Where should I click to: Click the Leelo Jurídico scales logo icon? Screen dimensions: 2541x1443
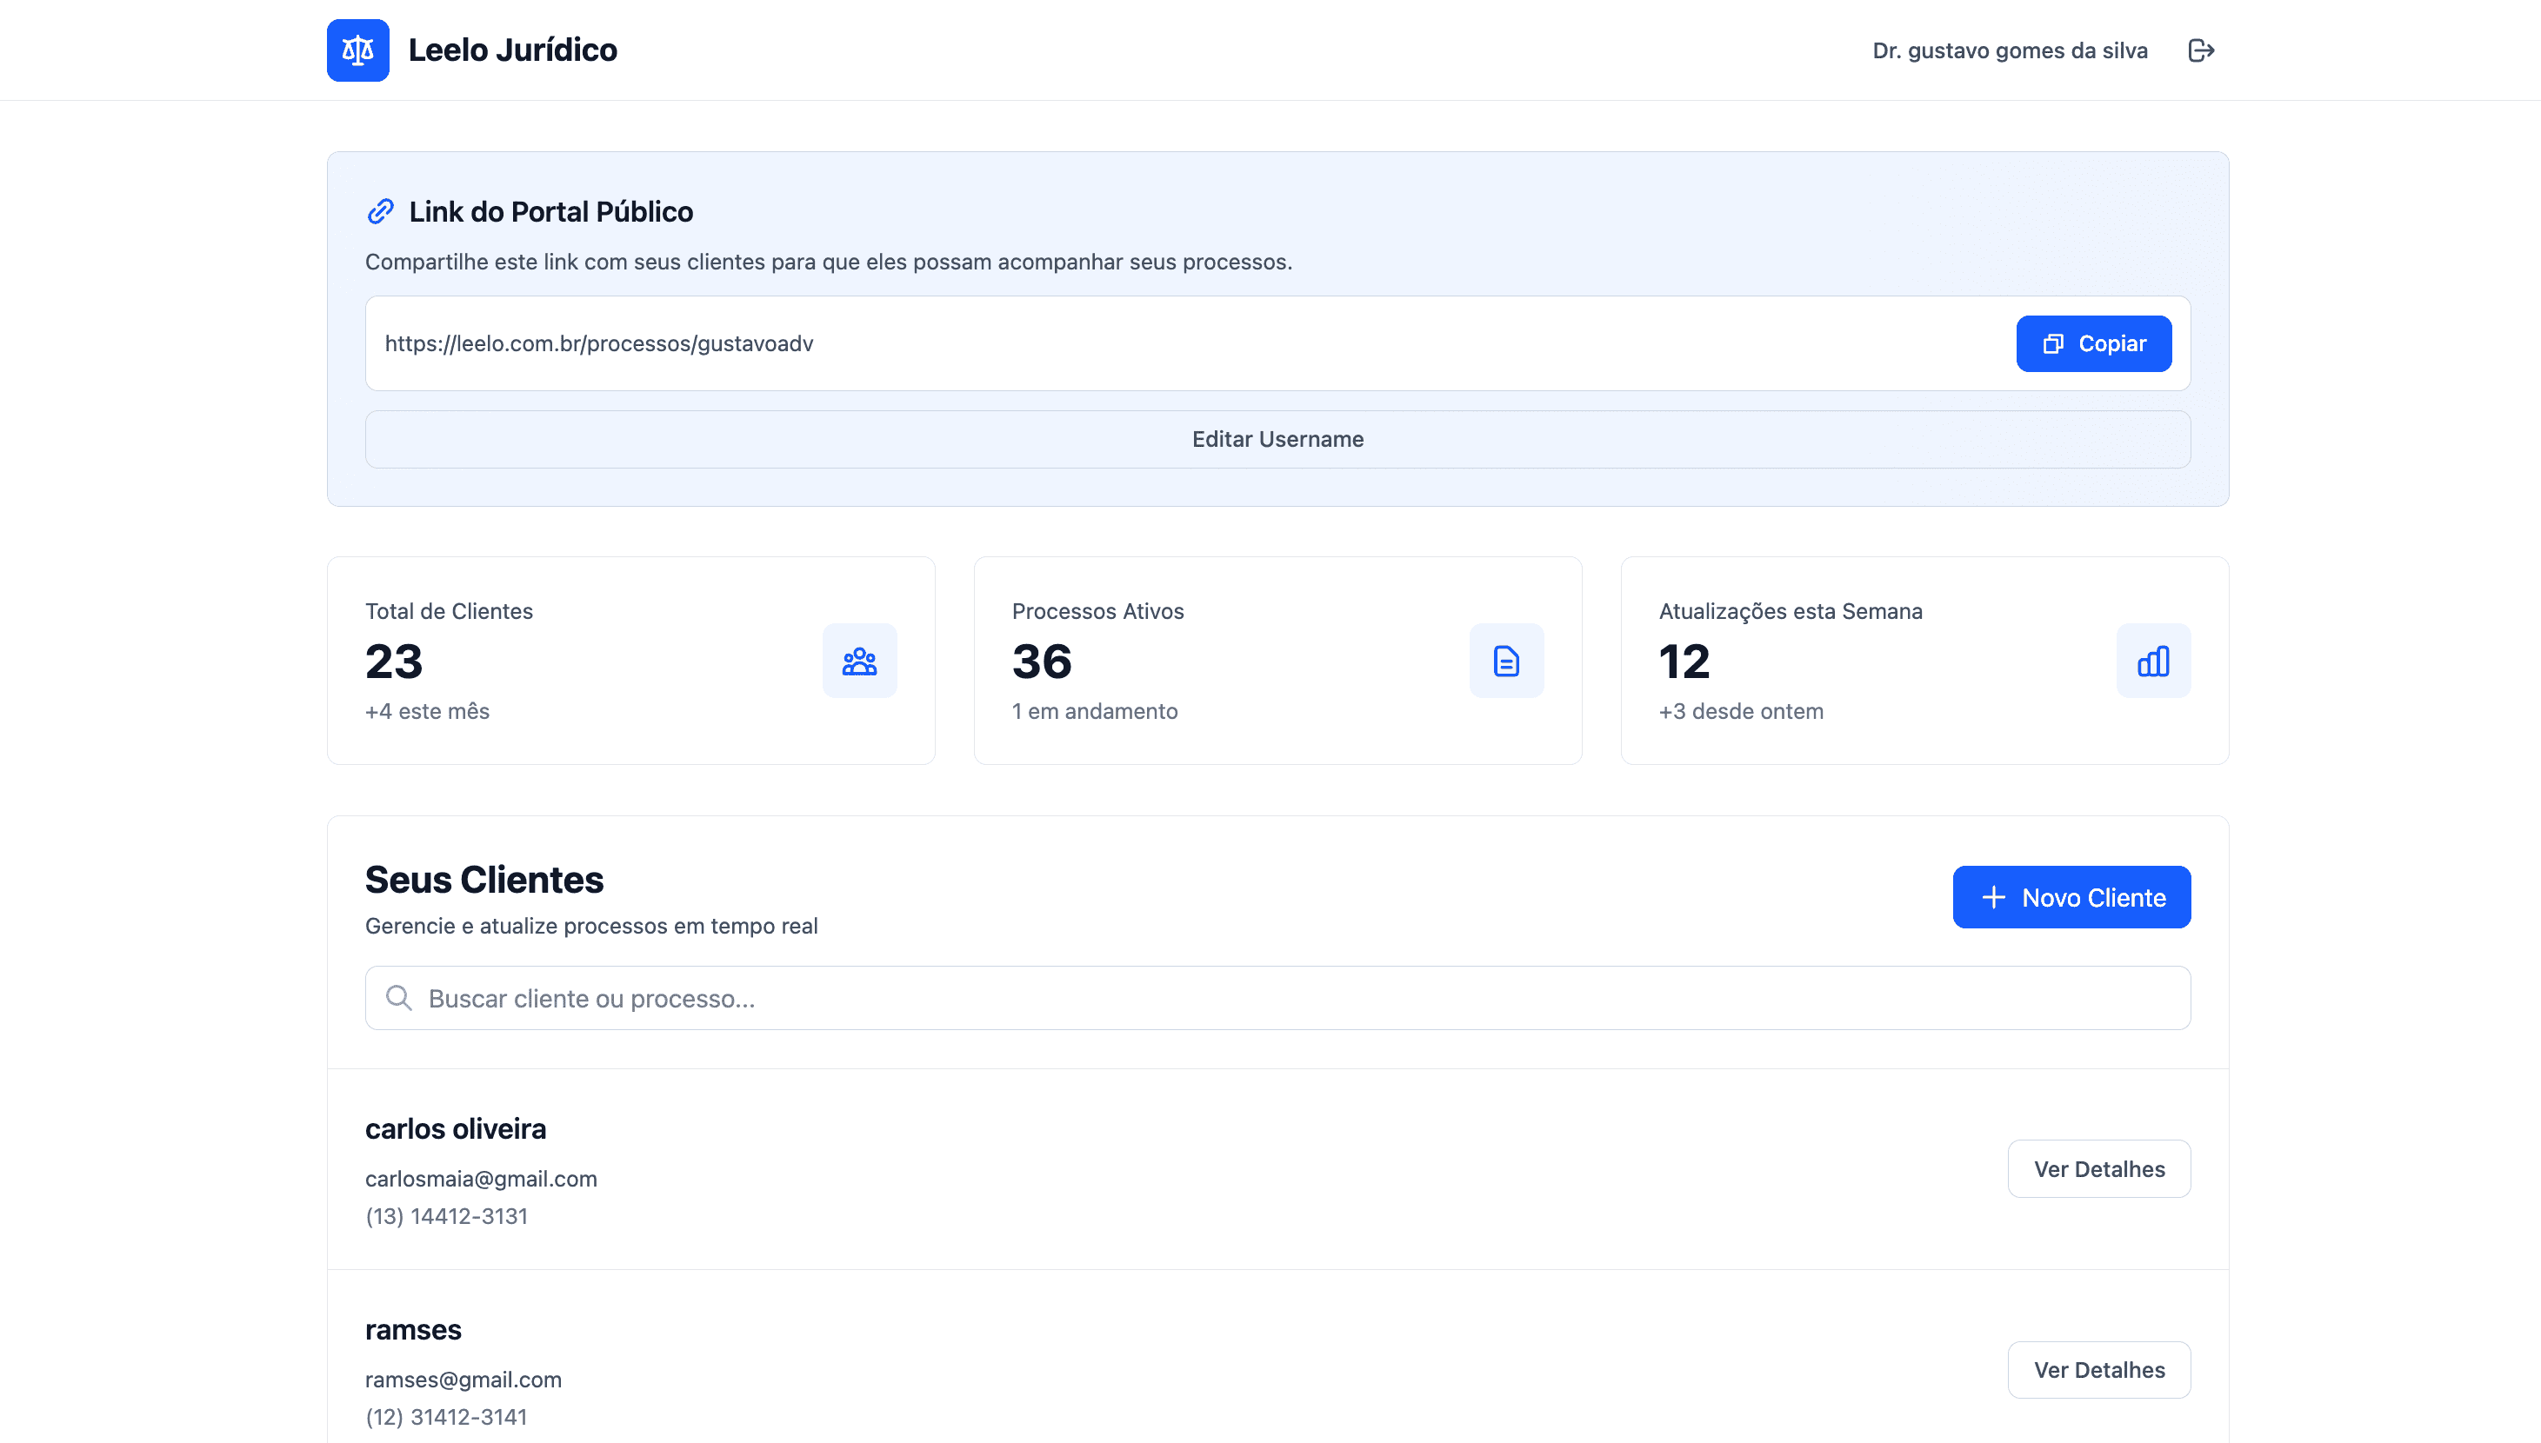357,50
